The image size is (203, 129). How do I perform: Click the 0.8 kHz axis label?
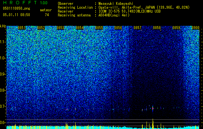click(3, 90)
